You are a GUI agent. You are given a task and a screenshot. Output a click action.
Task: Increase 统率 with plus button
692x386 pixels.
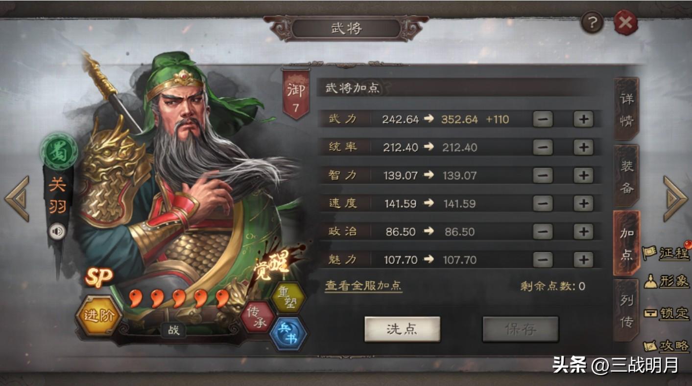(x=583, y=148)
